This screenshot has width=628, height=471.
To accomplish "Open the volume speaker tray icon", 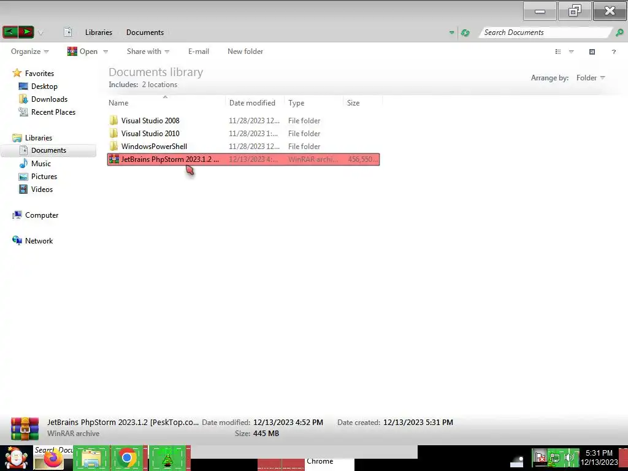I will click(569, 458).
